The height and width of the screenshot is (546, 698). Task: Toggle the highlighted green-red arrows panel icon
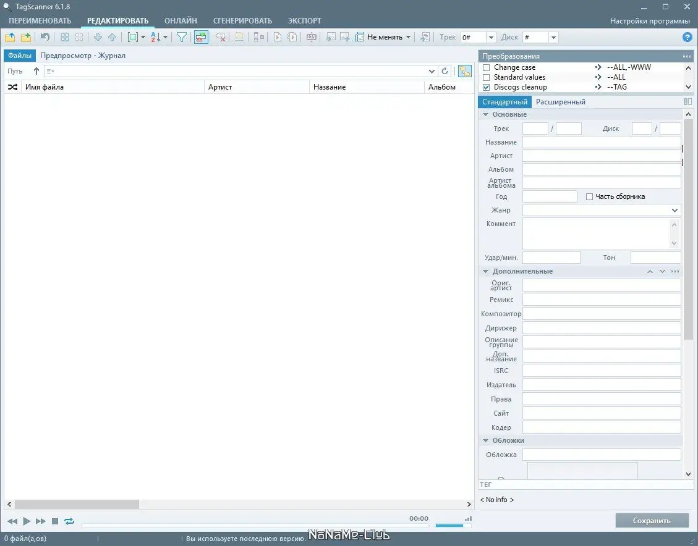[x=201, y=37]
